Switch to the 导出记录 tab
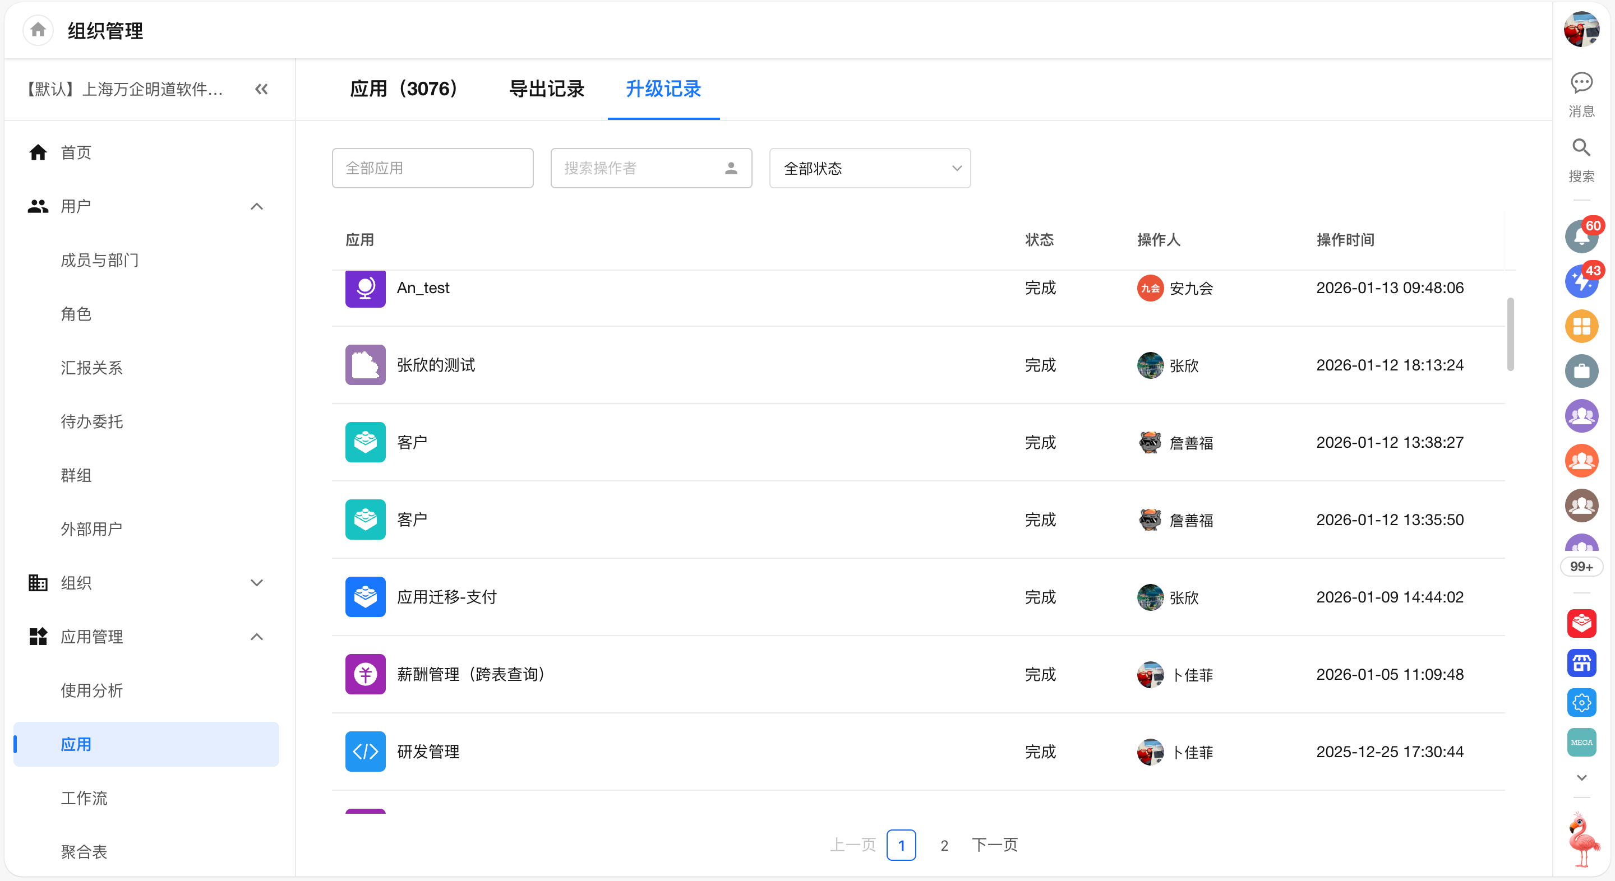This screenshot has height=881, width=1615. pos(546,89)
